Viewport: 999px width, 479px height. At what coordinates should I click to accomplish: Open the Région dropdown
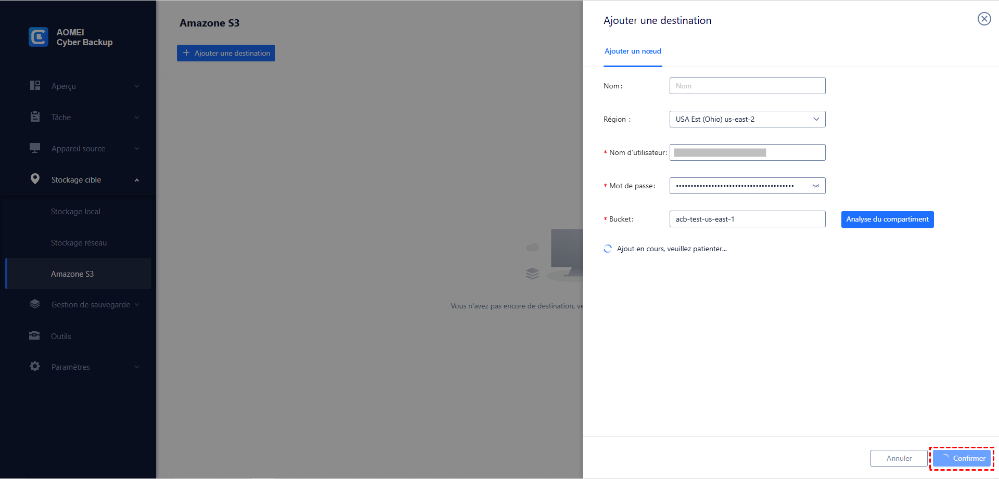tap(747, 119)
